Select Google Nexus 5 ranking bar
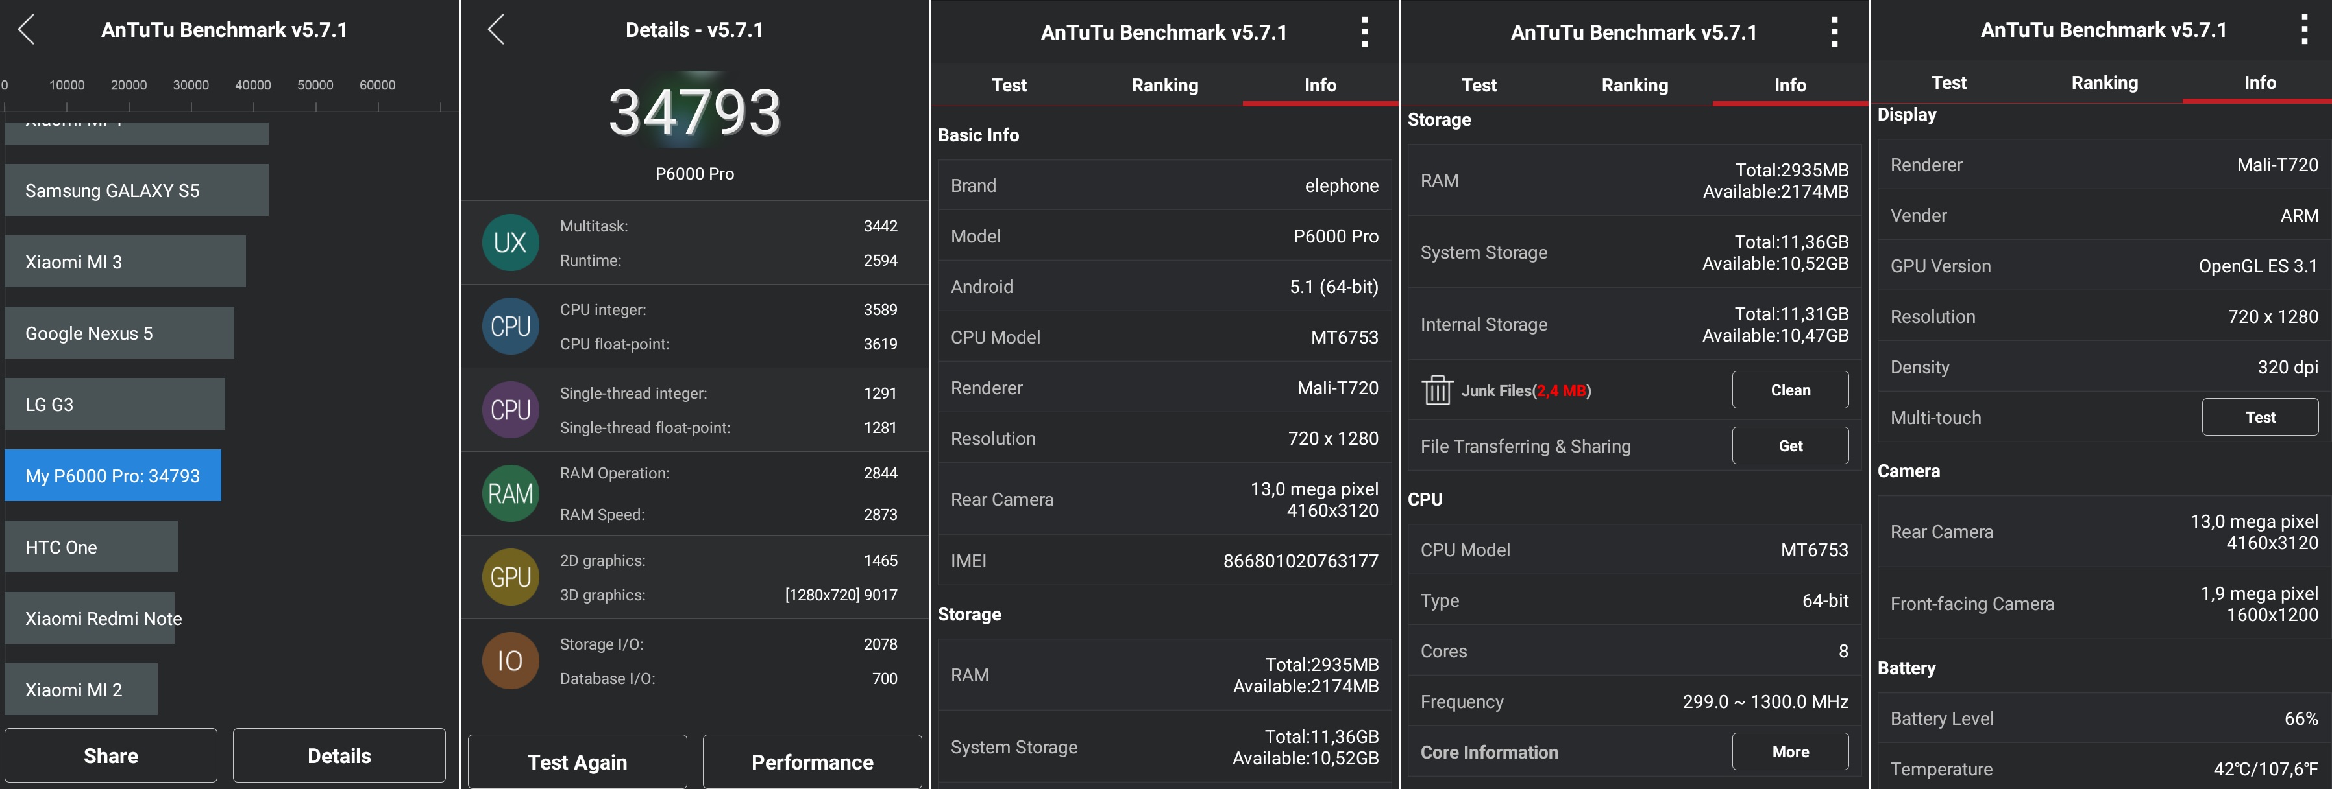Image resolution: width=2332 pixels, height=789 pixels. coord(119,333)
